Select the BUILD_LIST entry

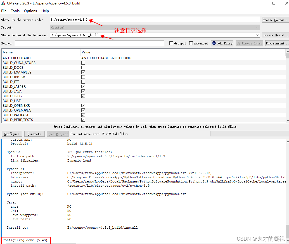[12, 101]
